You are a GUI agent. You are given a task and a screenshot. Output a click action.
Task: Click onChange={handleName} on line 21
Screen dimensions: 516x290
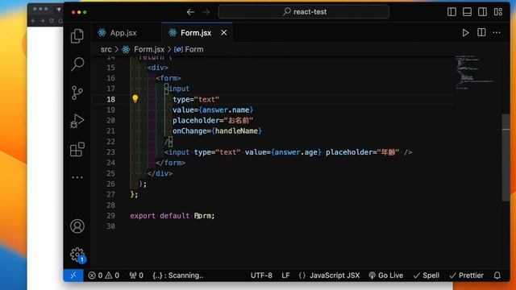pos(217,130)
